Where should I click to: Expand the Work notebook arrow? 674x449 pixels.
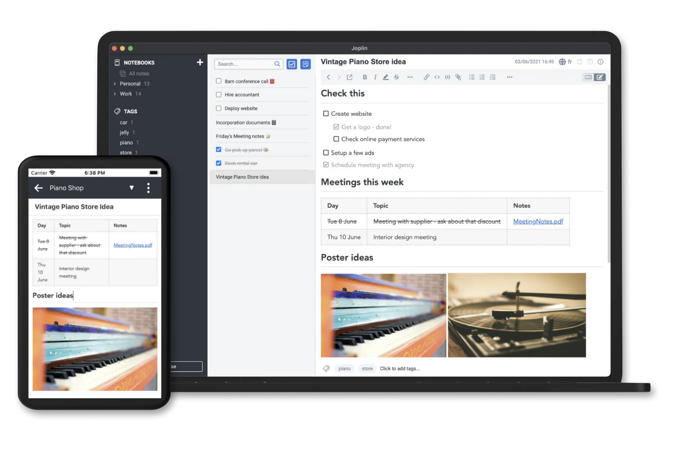[115, 94]
